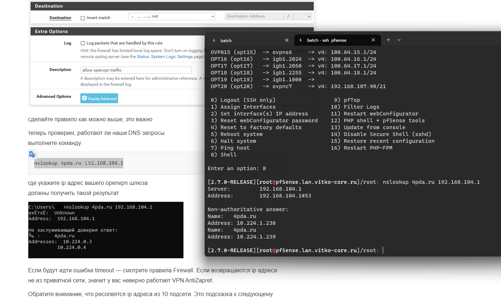Click '5) Reboot system' in terminal menu
This screenshot has width=501, height=300.
click(x=237, y=134)
